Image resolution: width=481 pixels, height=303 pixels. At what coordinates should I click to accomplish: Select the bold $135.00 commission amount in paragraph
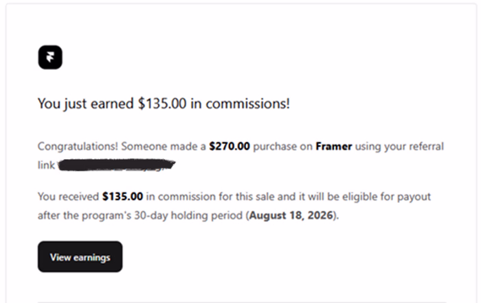[123, 197]
